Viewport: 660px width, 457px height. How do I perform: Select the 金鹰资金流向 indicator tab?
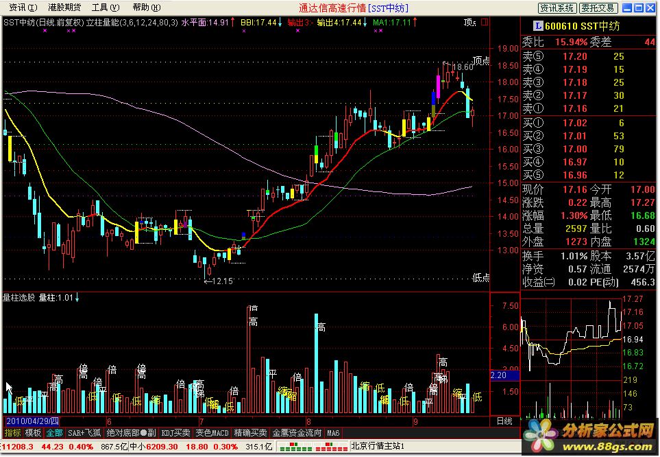pyautogui.click(x=297, y=433)
